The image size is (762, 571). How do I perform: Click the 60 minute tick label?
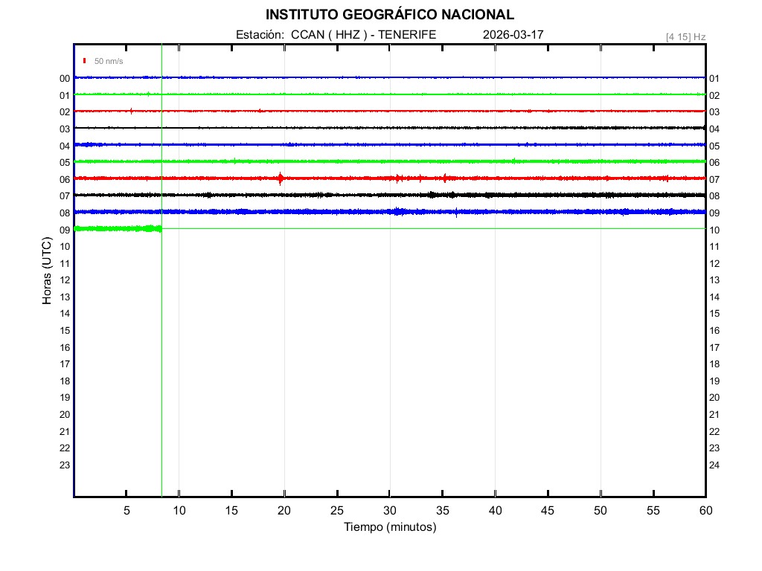pos(705,510)
